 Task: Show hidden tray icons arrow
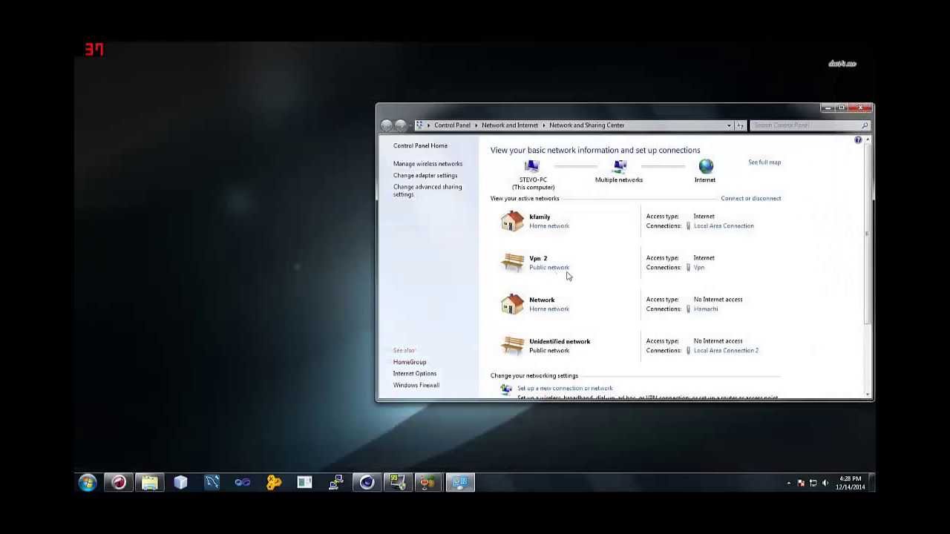[x=789, y=483]
